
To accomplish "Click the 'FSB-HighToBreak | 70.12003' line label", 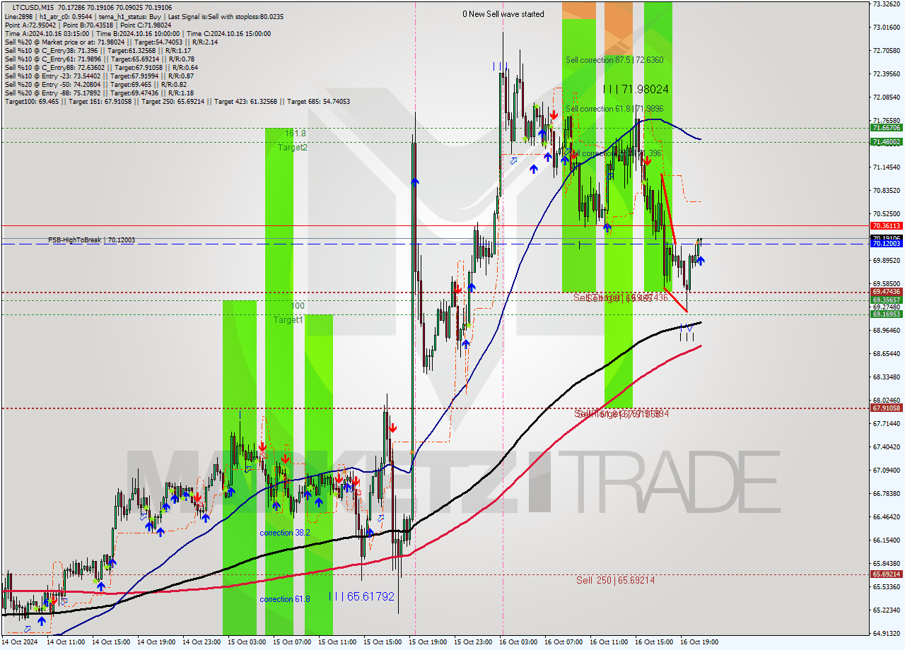I will (x=91, y=240).
